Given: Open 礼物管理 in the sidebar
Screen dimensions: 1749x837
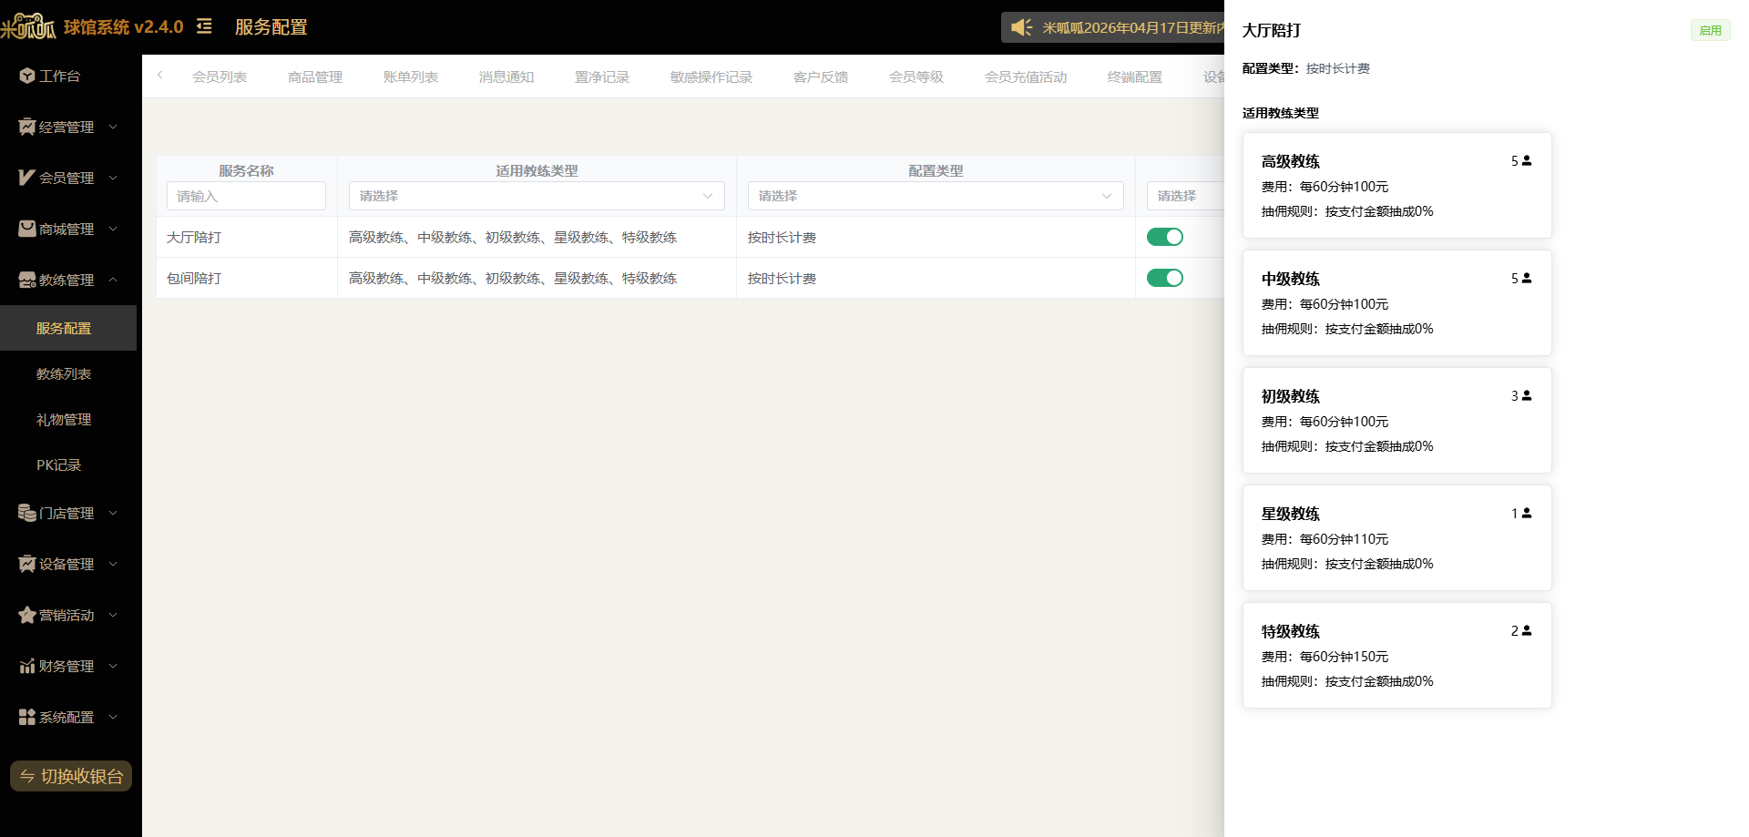Looking at the screenshot, I should point(68,419).
